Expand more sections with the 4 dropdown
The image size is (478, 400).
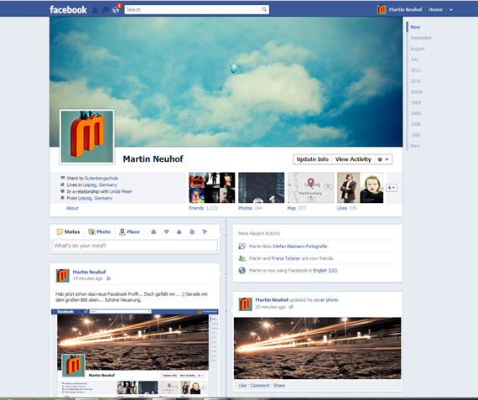392,188
